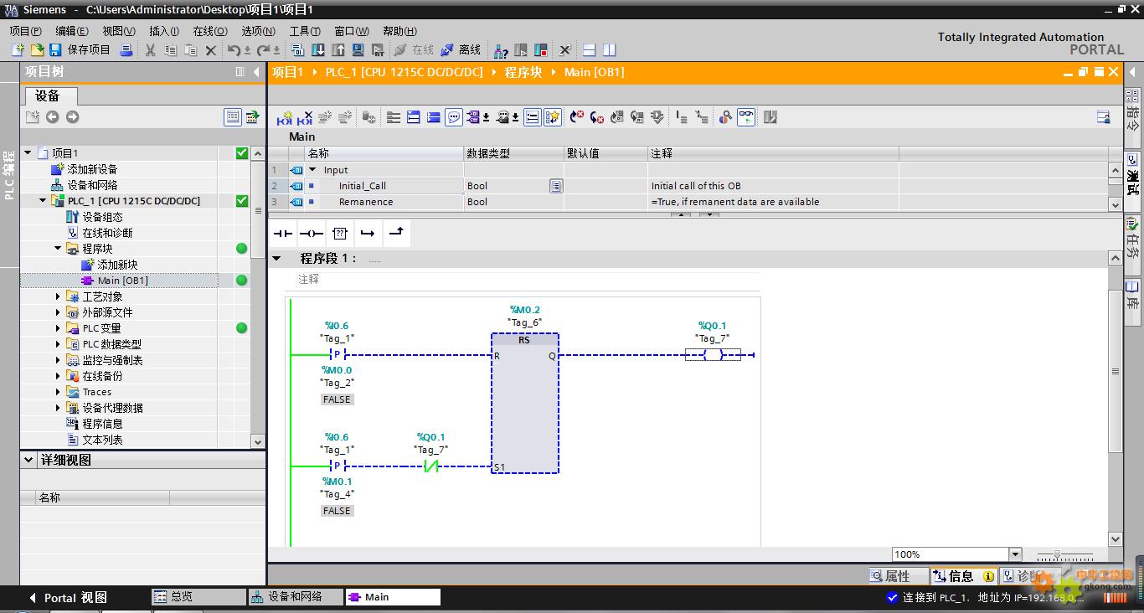The height and width of the screenshot is (613, 1144).
Task: Expand the Traces folder
Action: (59, 392)
